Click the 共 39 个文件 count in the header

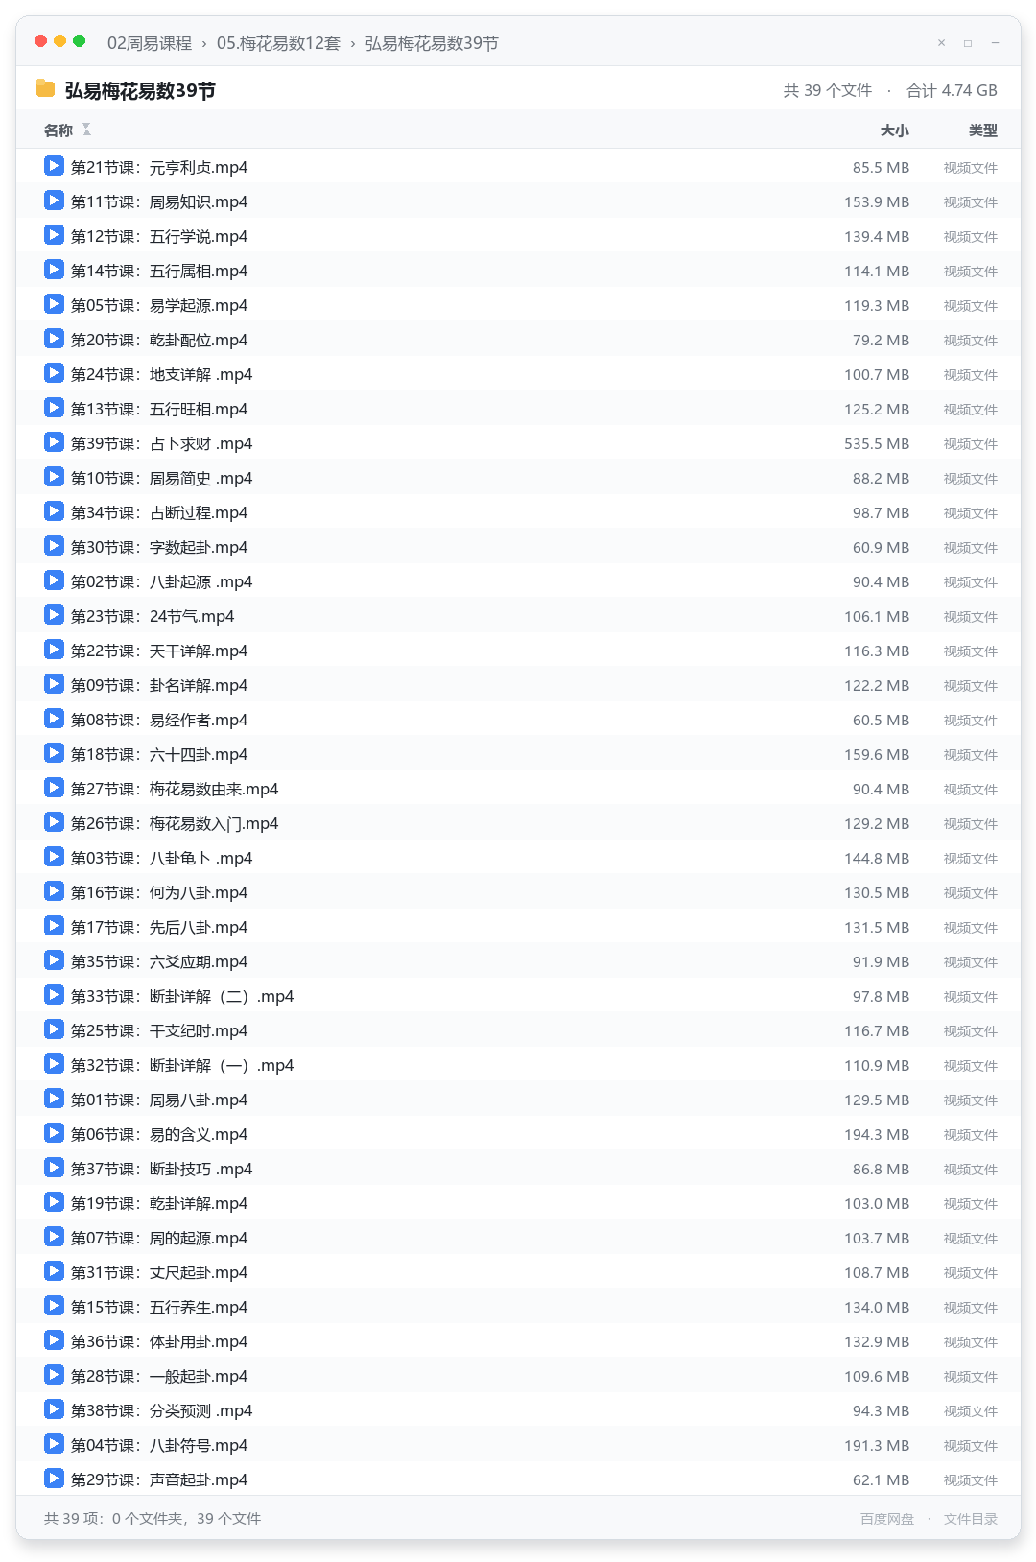[828, 90]
